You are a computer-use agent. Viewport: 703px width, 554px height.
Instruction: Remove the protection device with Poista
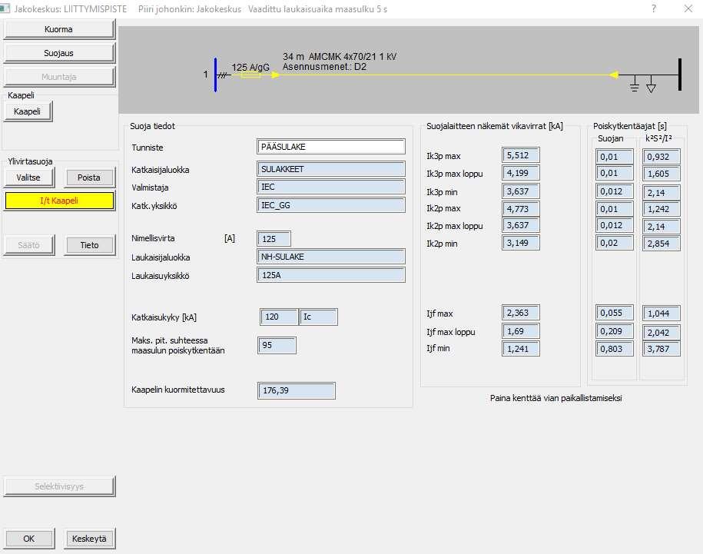(89, 177)
